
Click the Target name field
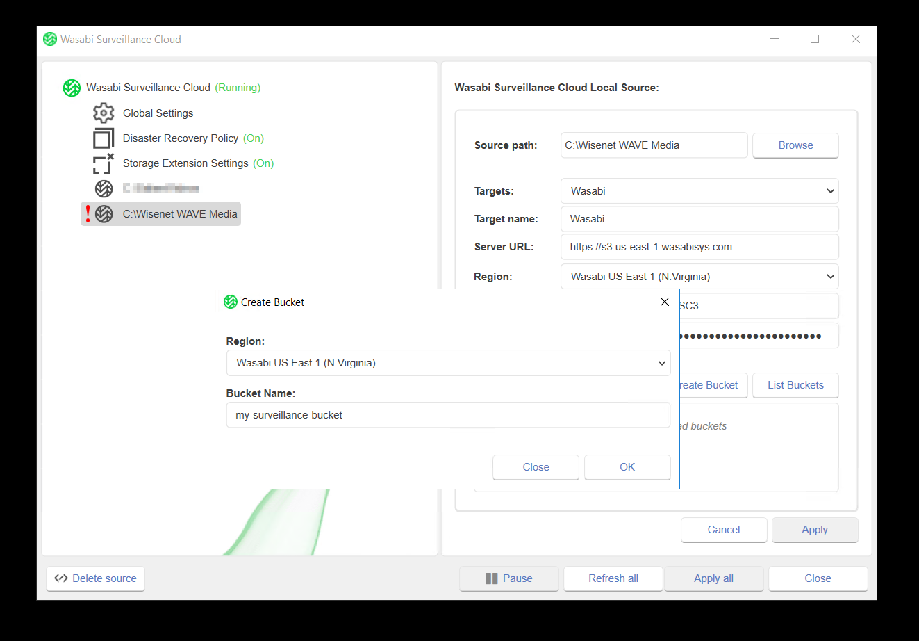pos(699,219)
